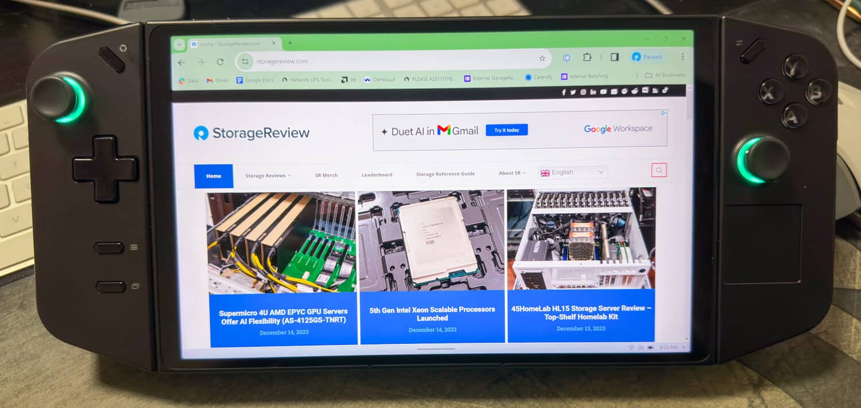Click December 13, 2023 date text
The image size is (861, 408).
(x=581, y=328)
